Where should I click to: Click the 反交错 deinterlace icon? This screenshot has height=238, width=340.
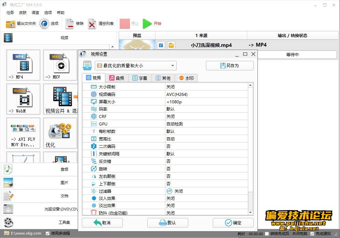point(94,161)
